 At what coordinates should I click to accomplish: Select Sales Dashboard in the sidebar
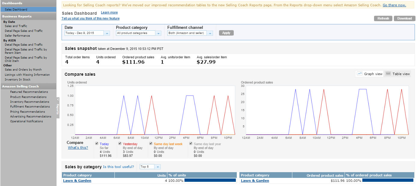point(16,10)
